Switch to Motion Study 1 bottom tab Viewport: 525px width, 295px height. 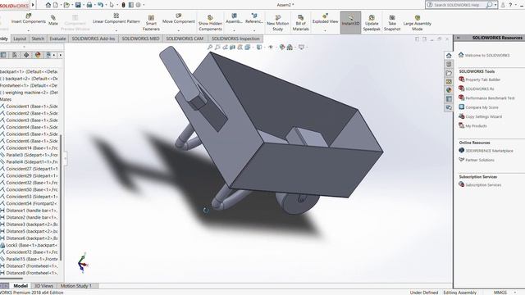point(76,286)
